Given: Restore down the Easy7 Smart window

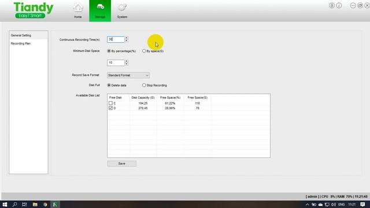Looking at the screenshot, I should [x=360, y=5].
